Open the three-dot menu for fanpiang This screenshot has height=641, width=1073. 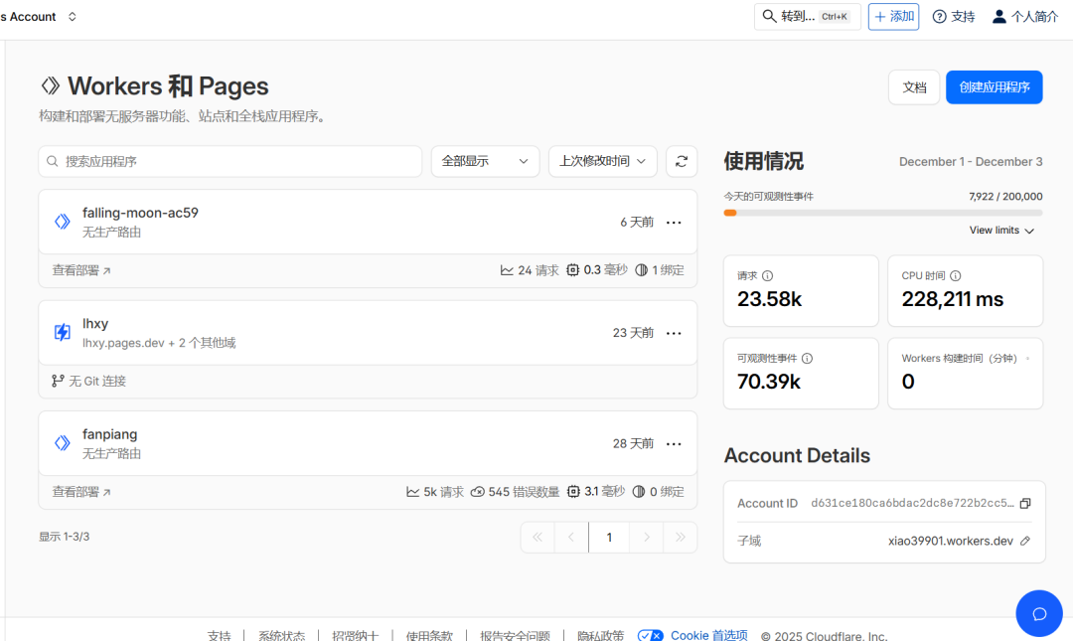[x=674, y=444]
